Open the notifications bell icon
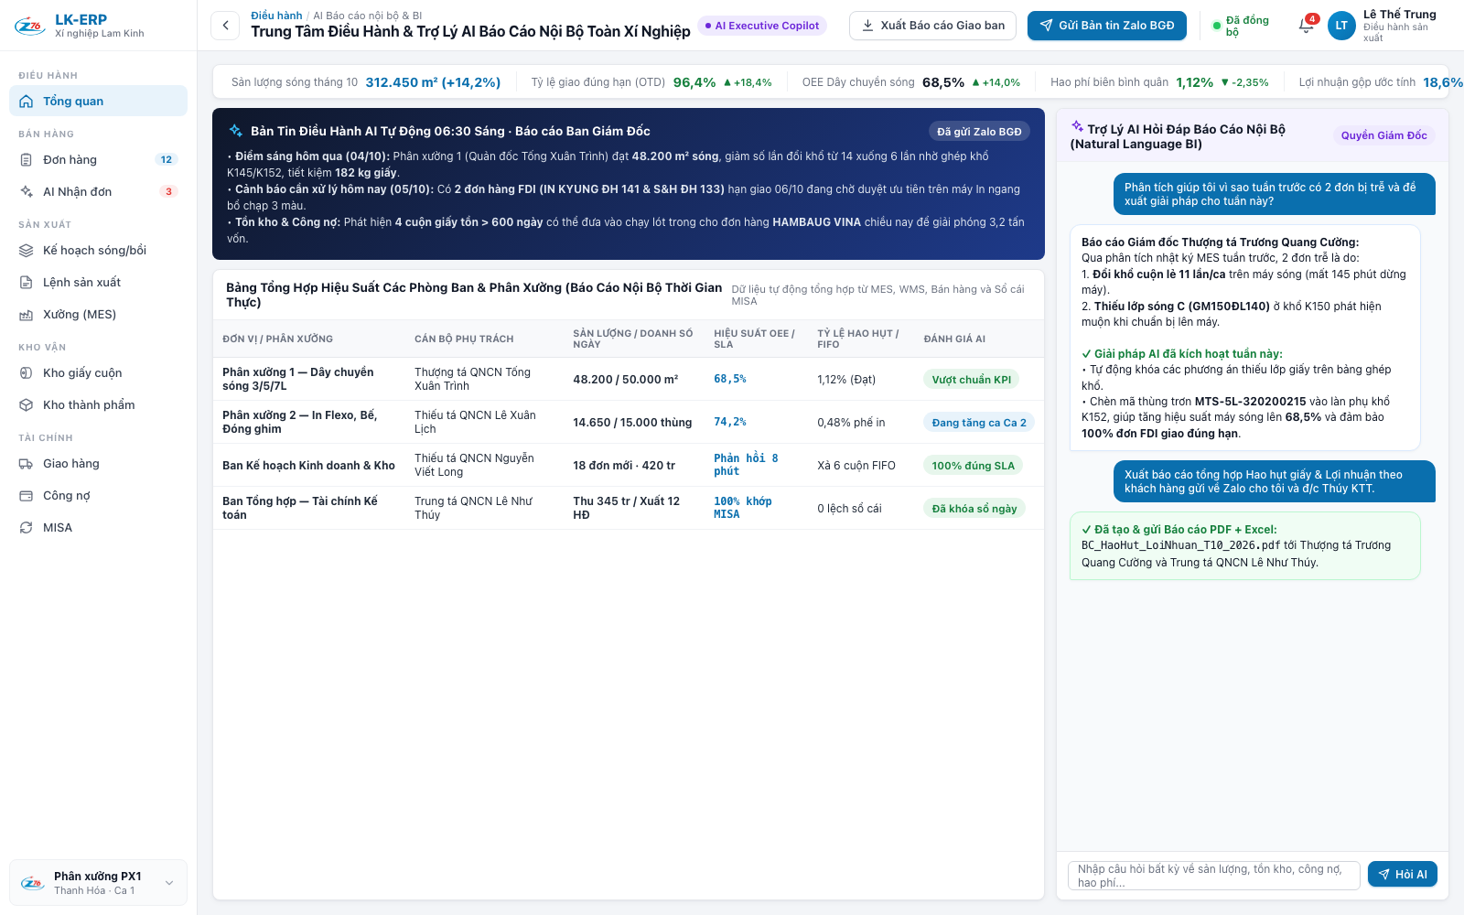Image resolution: width=1464 pixels, height=915 pixels. (x=1307, y=26)
